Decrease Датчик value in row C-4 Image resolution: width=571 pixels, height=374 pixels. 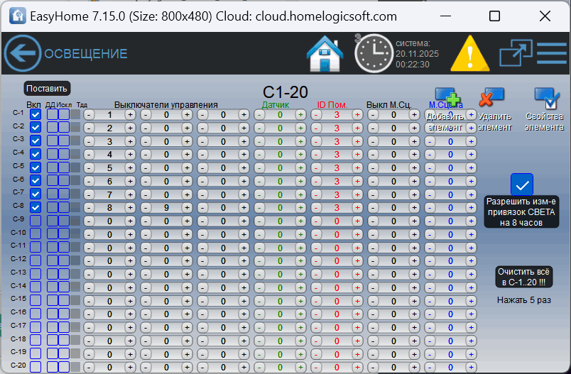pos(259,155)
